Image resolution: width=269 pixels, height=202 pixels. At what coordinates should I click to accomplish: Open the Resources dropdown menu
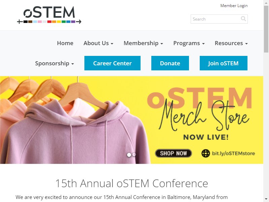tap(231, 43)
